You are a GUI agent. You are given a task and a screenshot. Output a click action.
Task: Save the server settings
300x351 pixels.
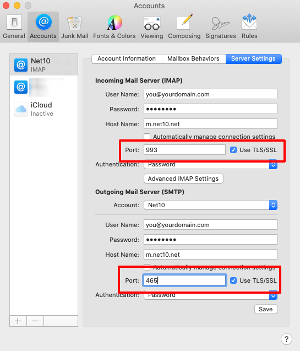[x=265, y=309]
